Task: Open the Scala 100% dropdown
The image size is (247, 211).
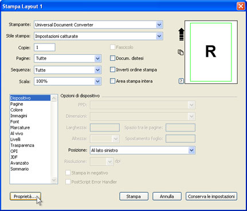Action: point(97,81)
